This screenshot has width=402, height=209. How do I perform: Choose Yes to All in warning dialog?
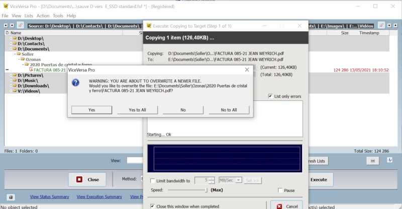pyautogui.click(x=137, y=110)
